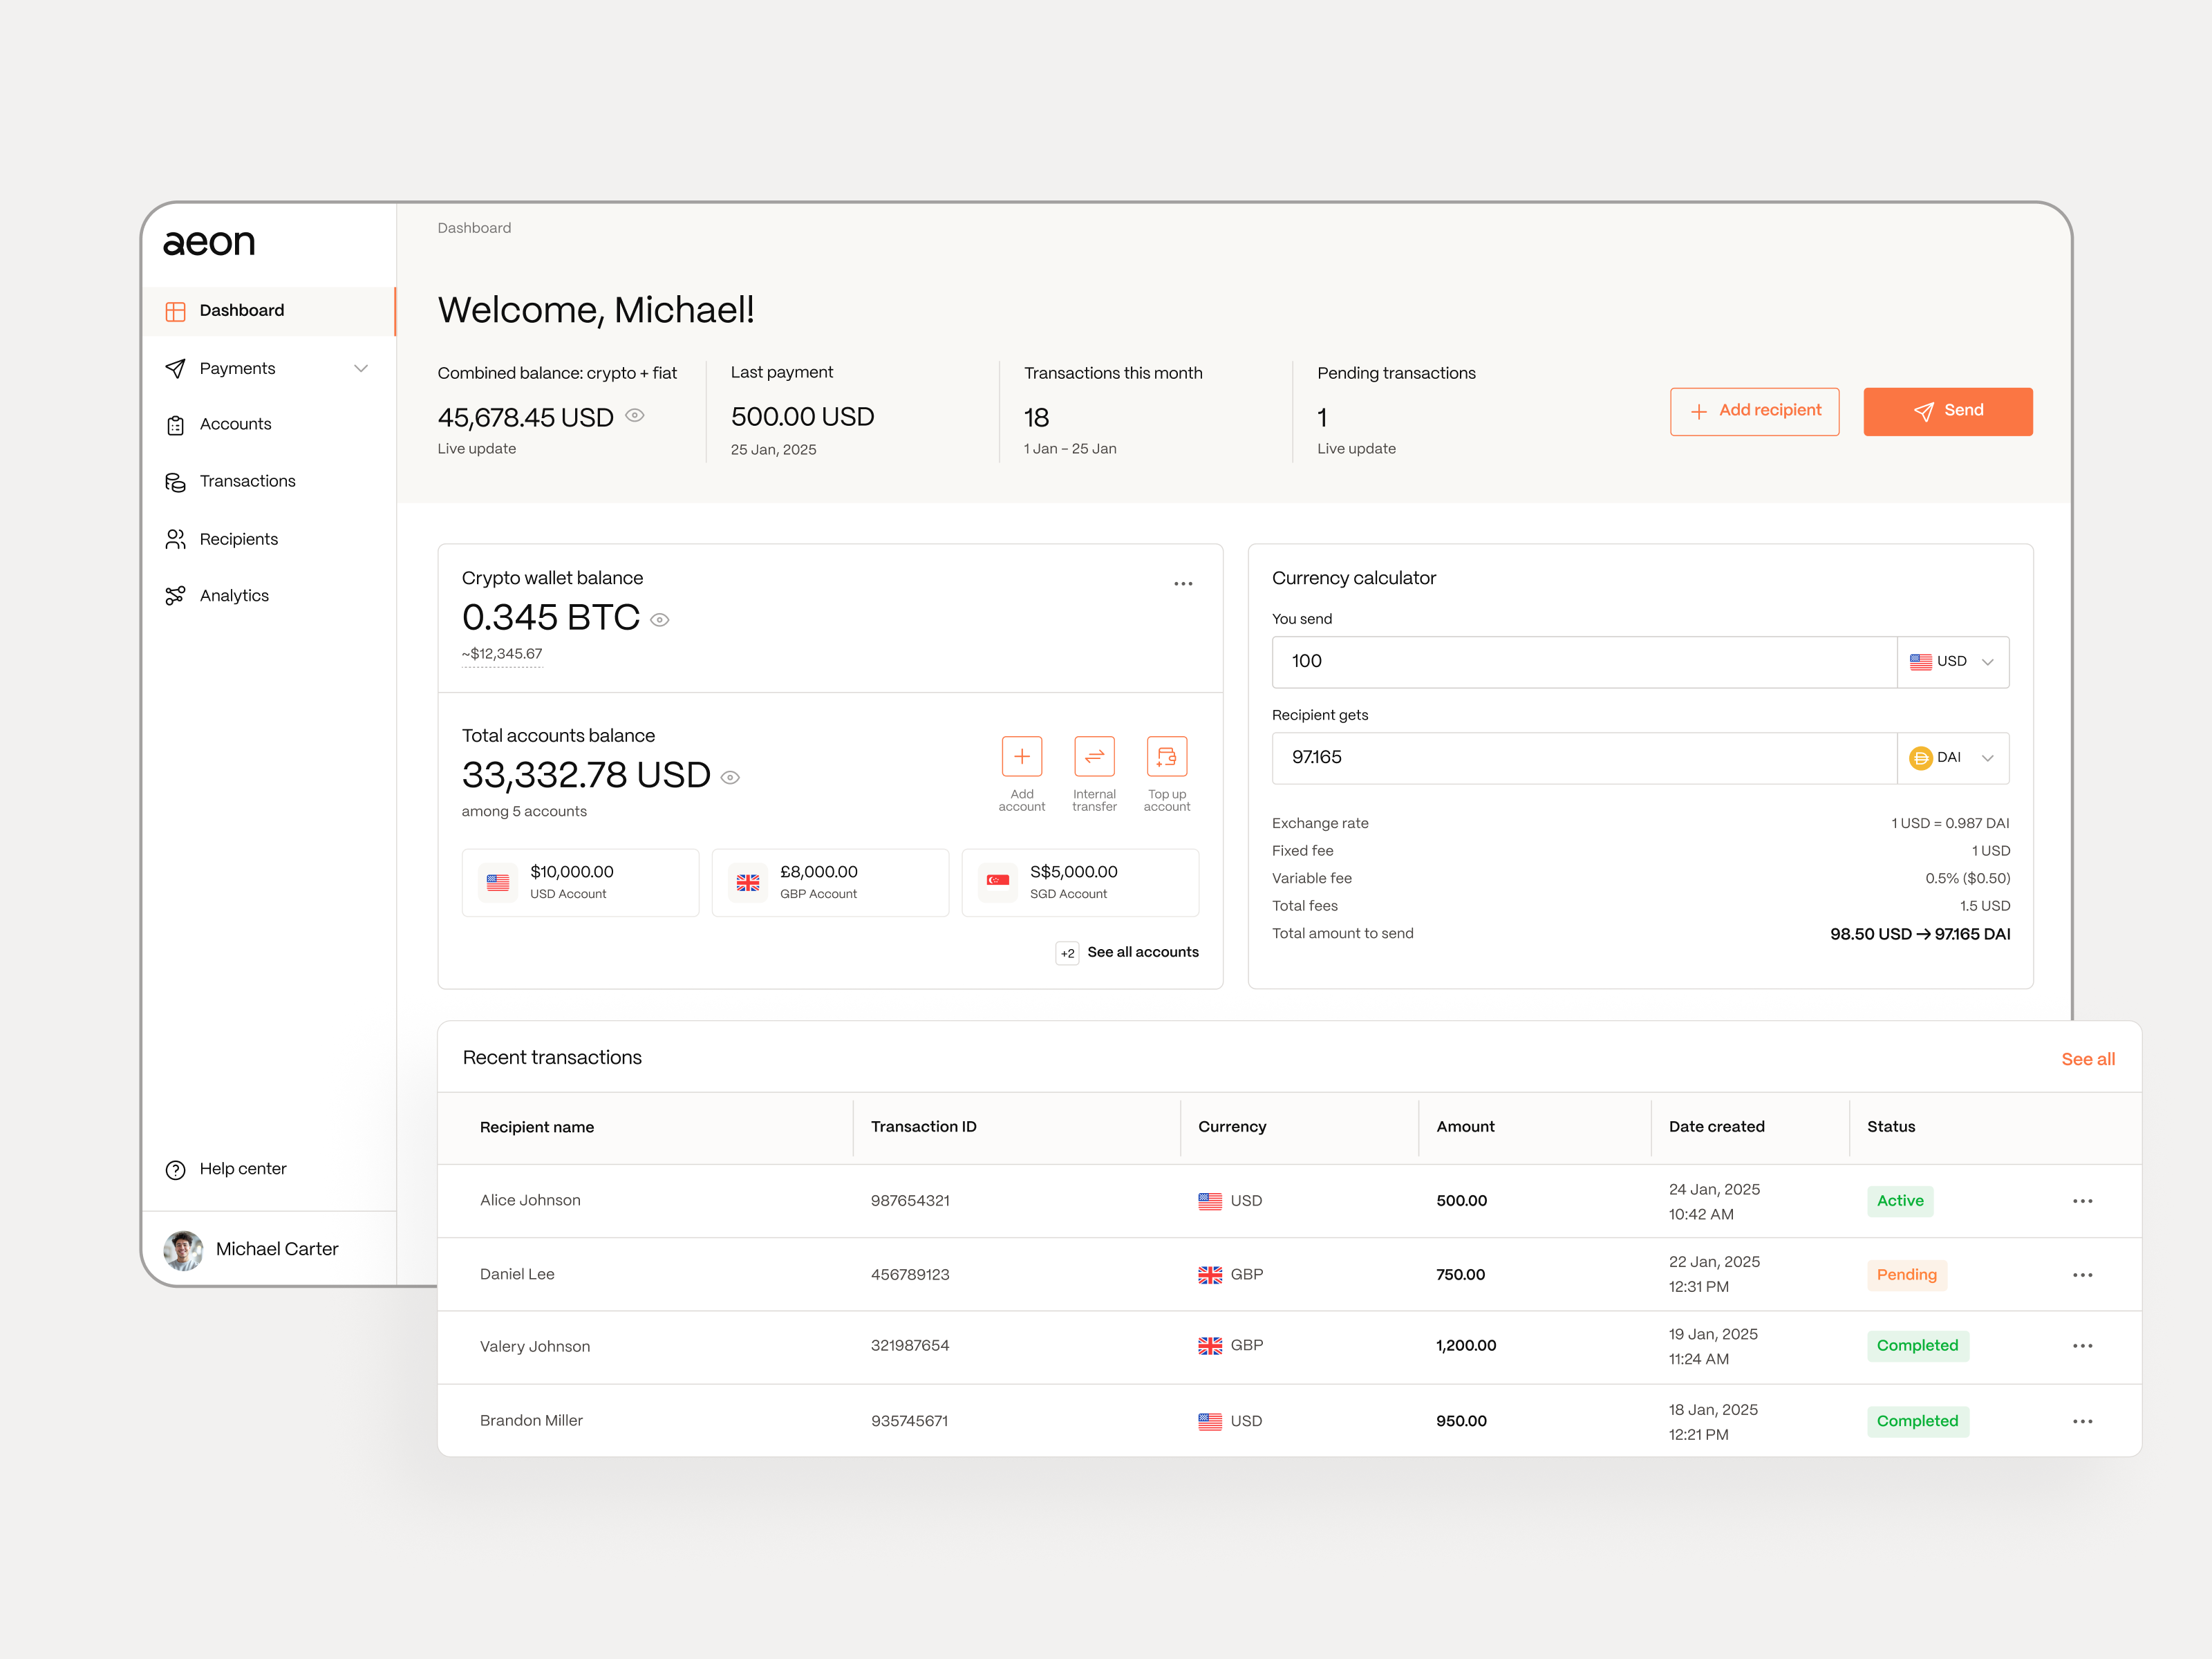
Task: Open the crypto wallet card's three-dot menu
Action: 1183,583
